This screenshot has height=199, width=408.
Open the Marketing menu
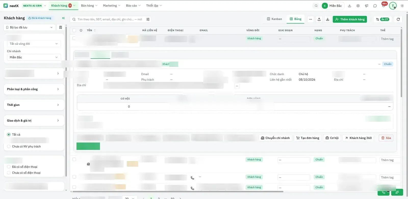point(111,6)
